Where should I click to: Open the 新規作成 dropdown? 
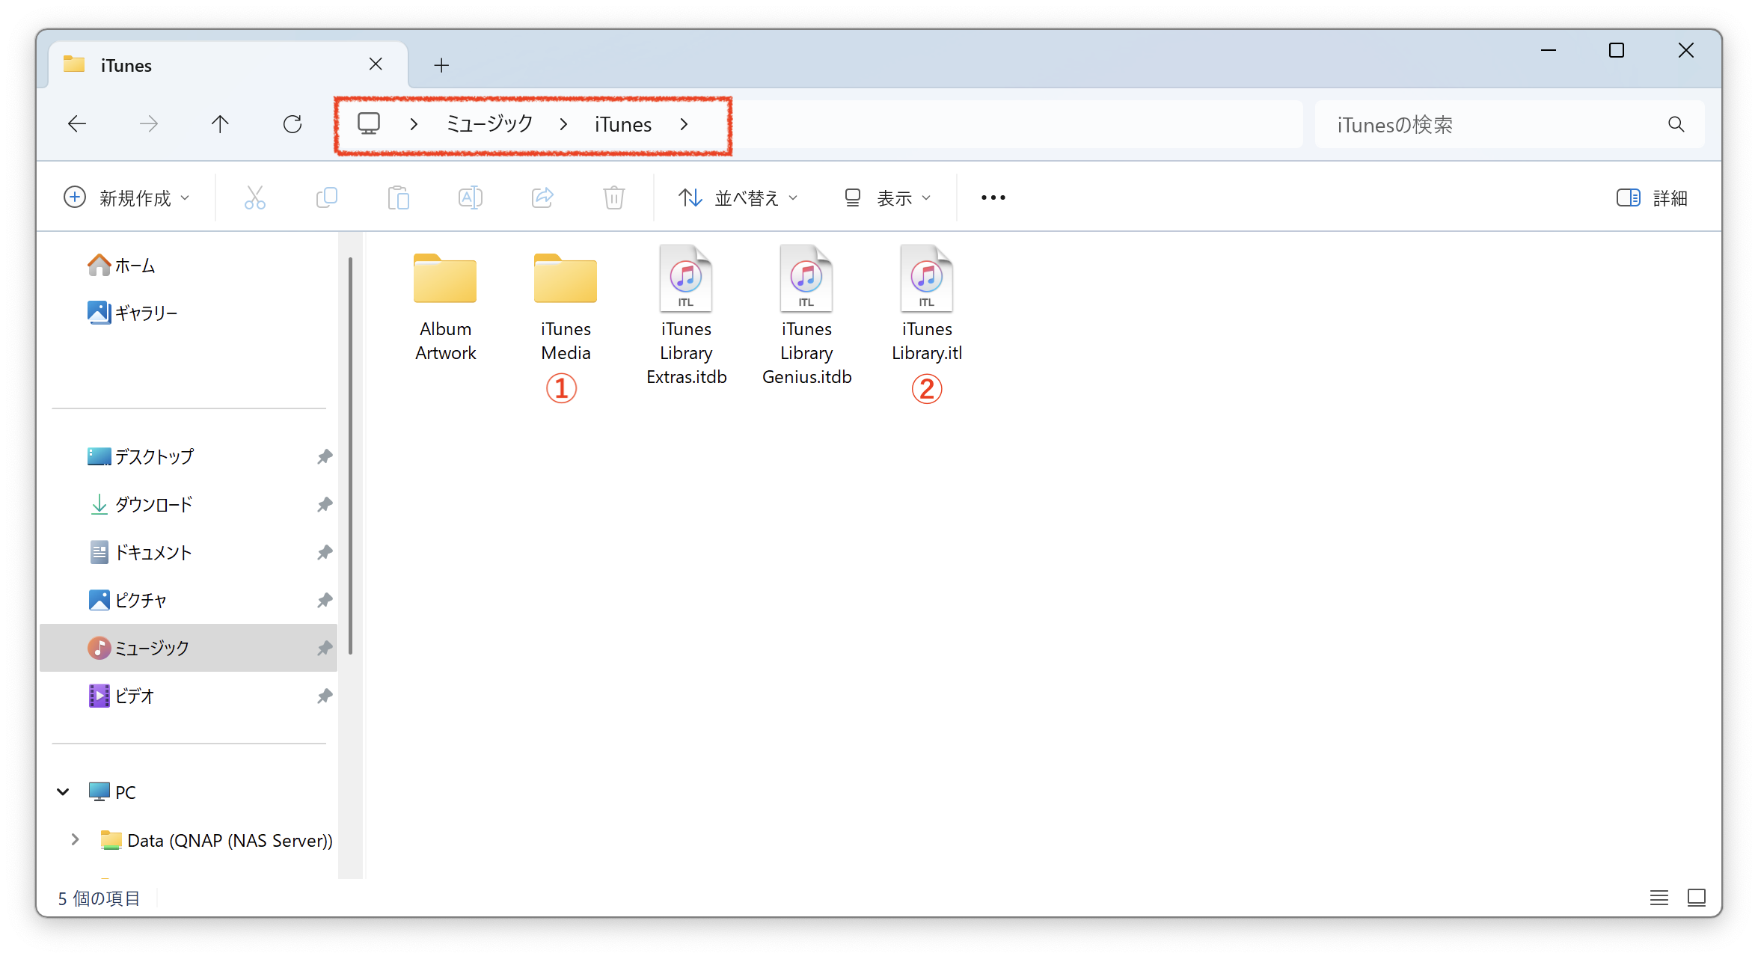127,198
